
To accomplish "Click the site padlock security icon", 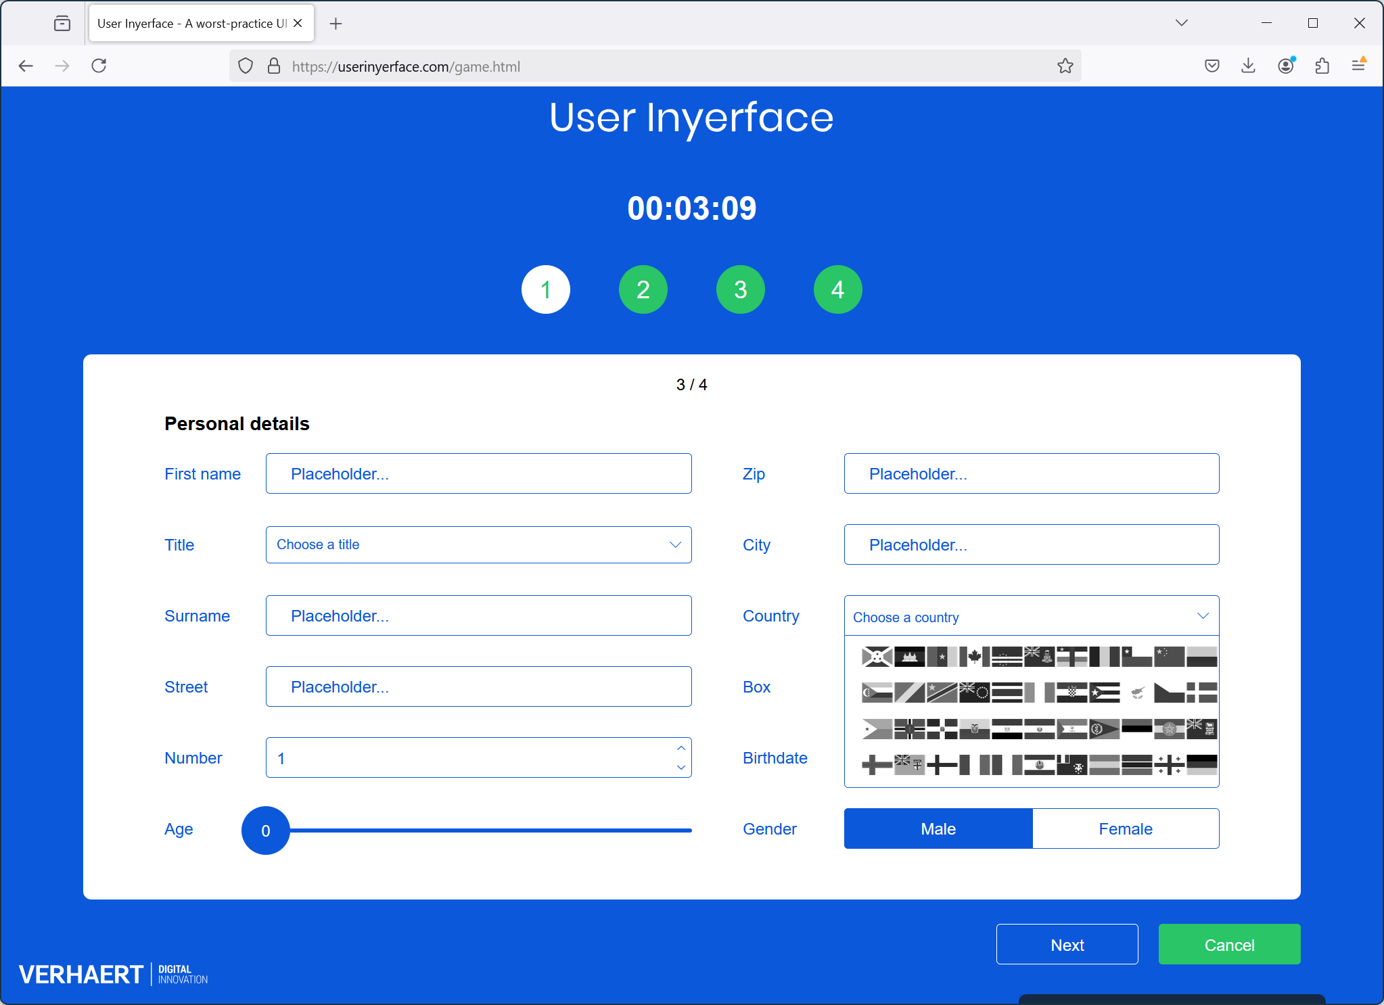I will click(x=274, y=66).
